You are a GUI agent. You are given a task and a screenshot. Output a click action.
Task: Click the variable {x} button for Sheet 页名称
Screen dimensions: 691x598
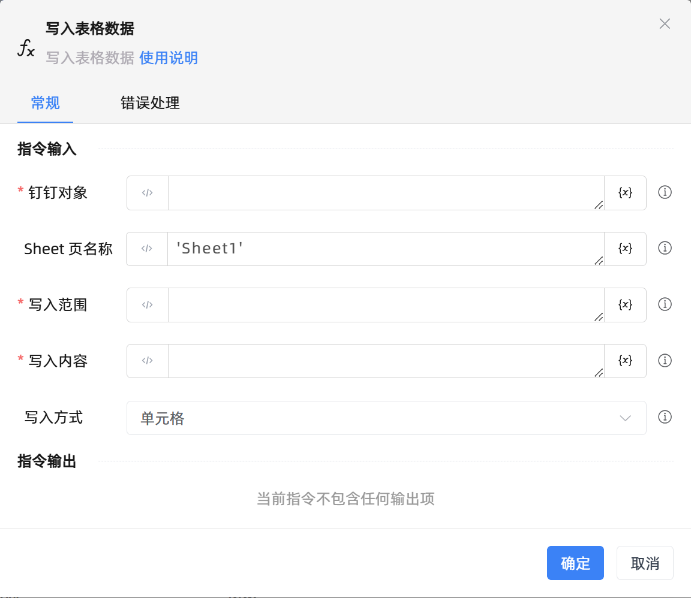pos(625,249)
